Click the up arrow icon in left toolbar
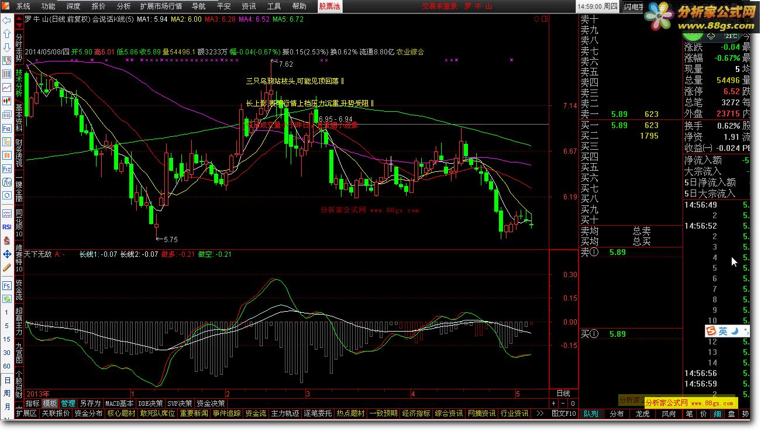This screenshot has width=761, height=431. coord(7,33)
